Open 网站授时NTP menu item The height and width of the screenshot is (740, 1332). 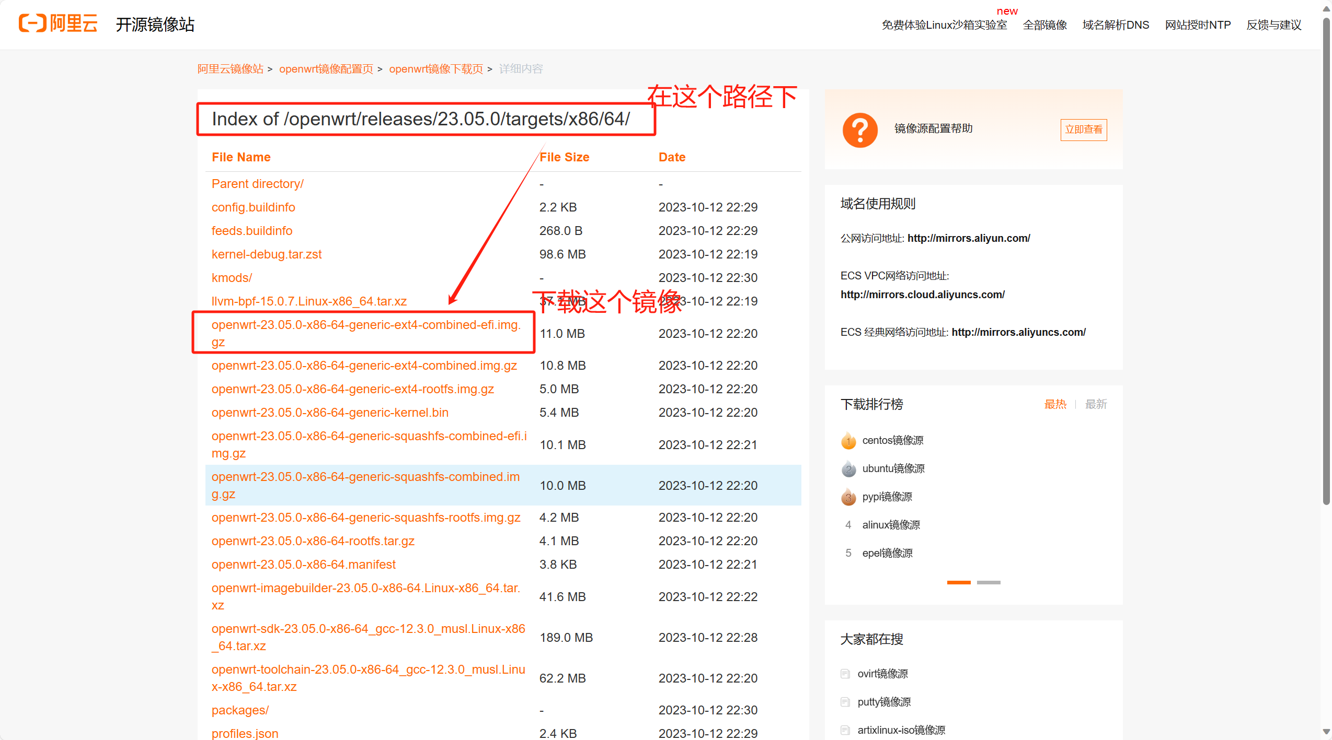pos(1198,25)
